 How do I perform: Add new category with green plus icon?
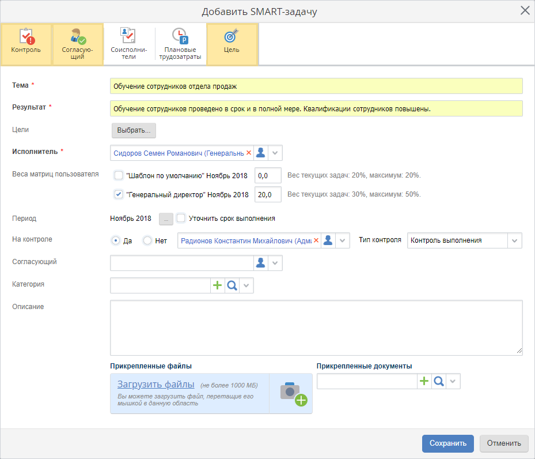click(x=217, y=285)
